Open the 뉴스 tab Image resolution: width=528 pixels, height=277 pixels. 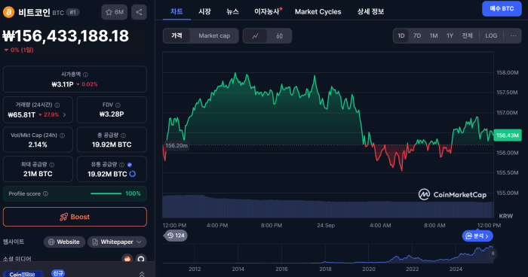tap(232, 11)
